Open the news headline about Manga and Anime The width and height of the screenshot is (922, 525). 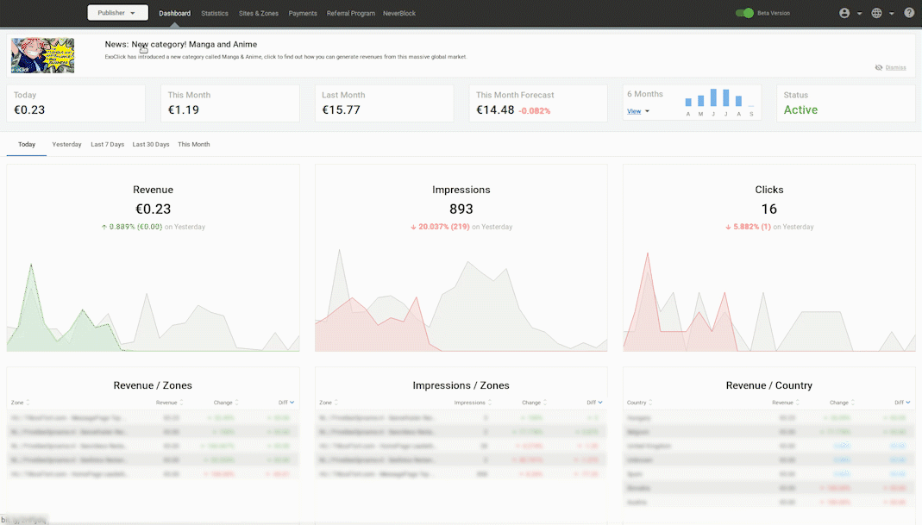[x=180, y=44]
